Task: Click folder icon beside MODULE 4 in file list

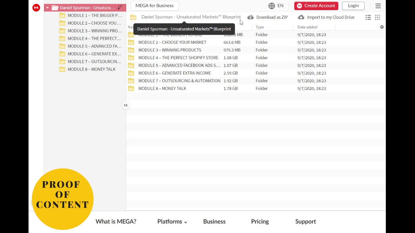Action: coord(131,58)
